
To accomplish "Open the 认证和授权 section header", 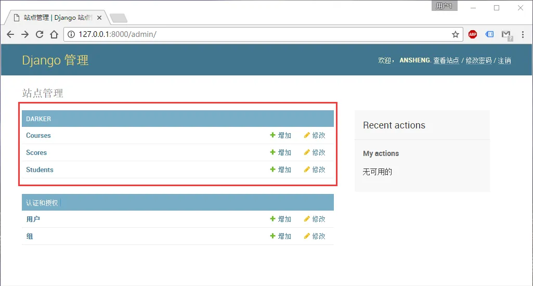I will tap(42, 203).
